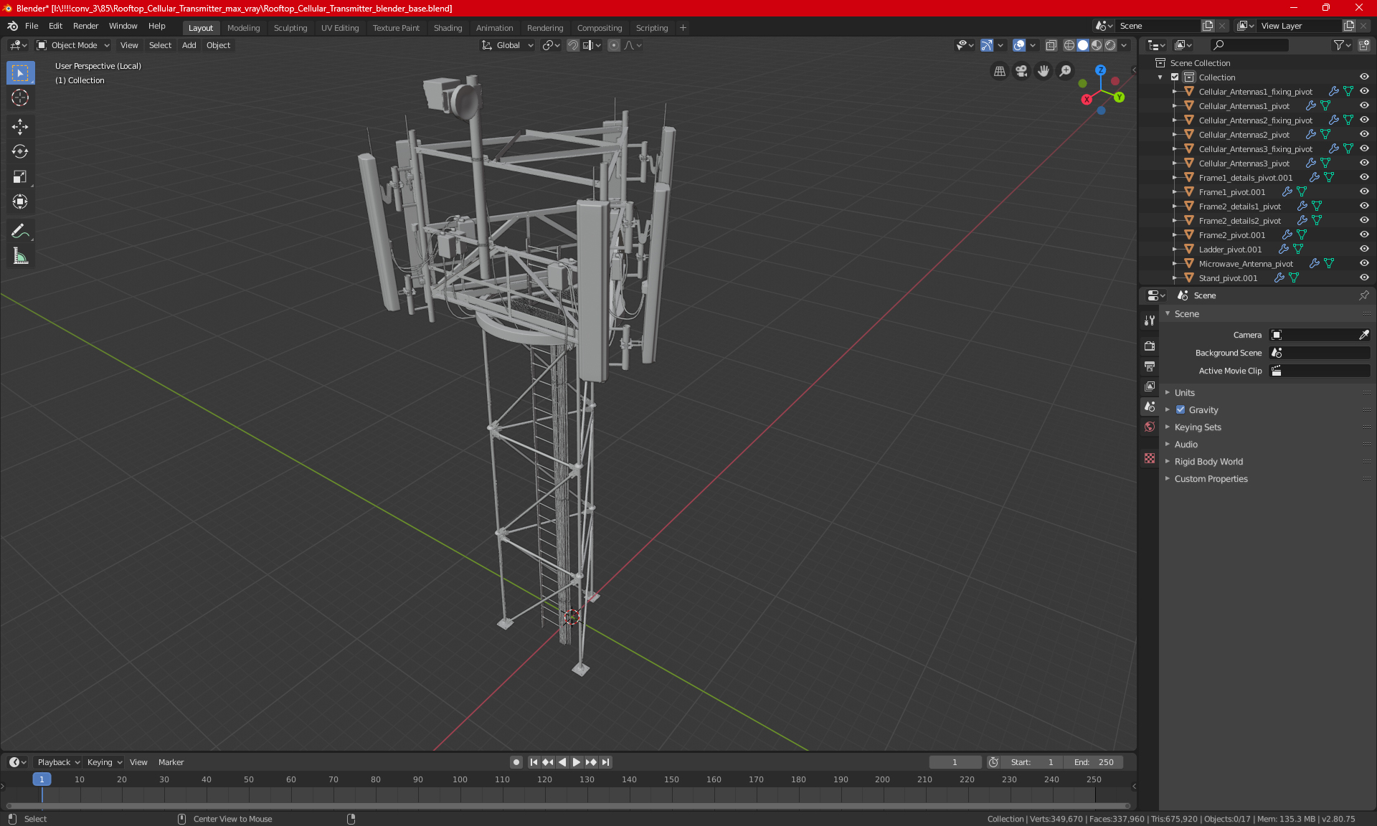Open the Keying dropdown in timeline
The height and width of the screenshot is (826, 1377).
point(104,762)
